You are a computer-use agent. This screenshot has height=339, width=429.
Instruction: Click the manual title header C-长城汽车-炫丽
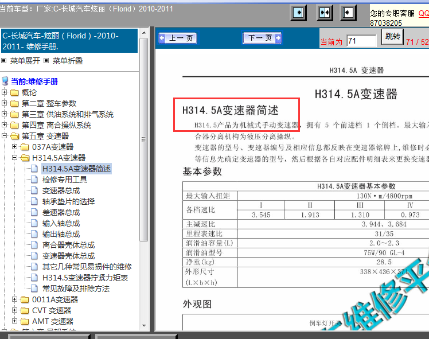(x=69, y=41)
